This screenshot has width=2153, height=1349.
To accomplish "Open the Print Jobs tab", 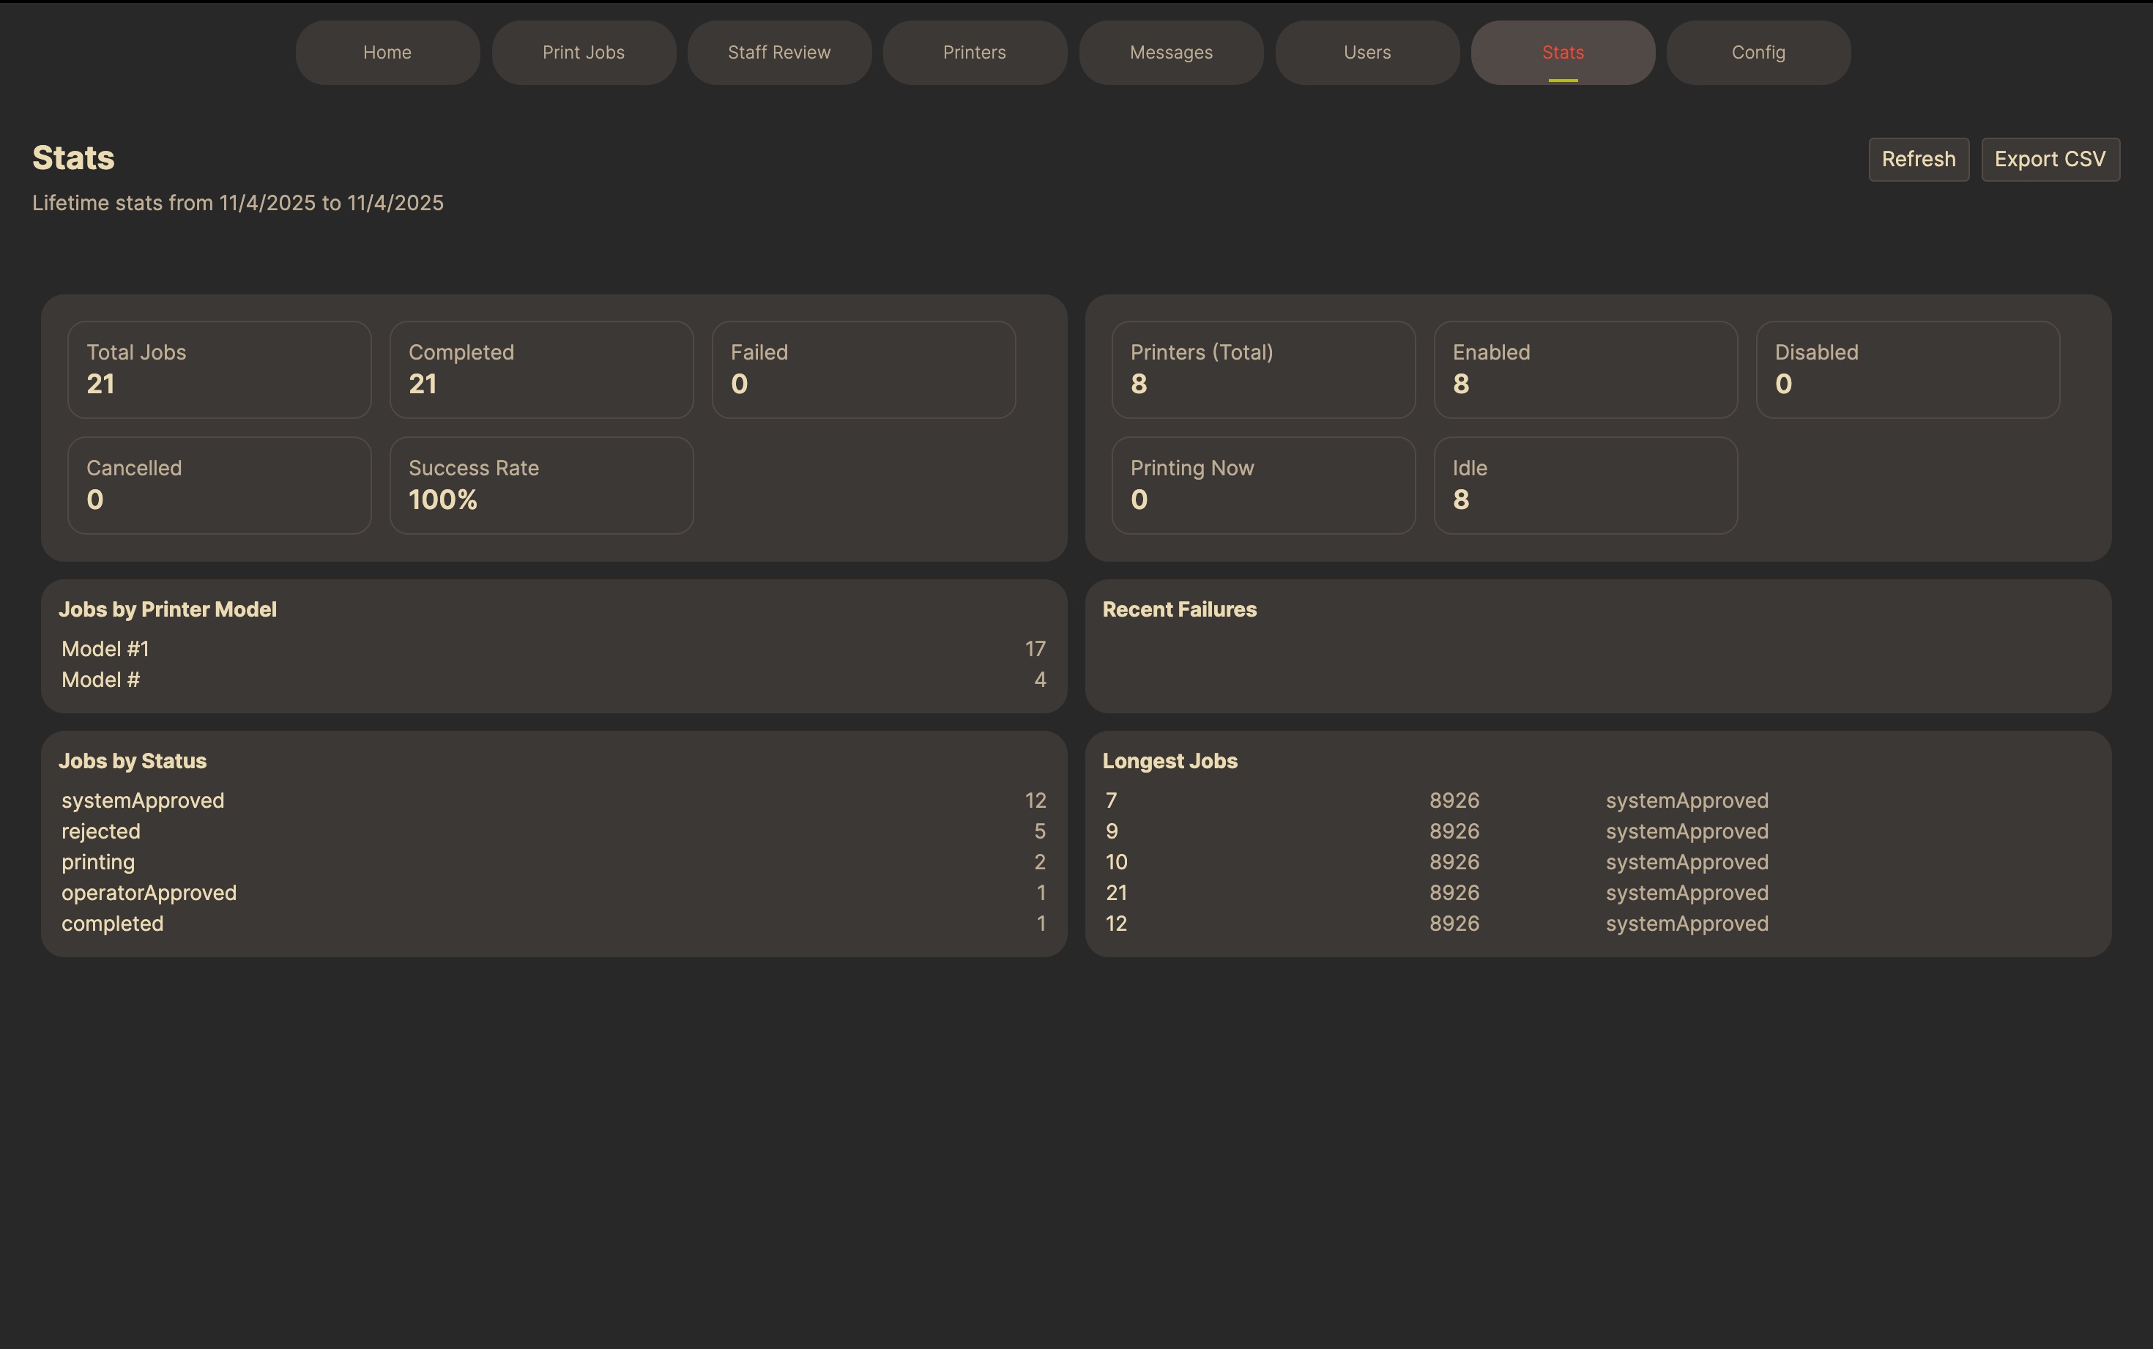I will pyautogui.click(x=584, y=52).
